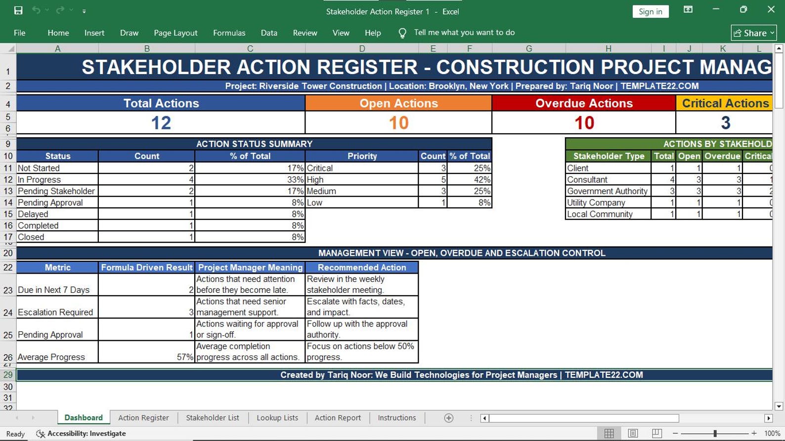Click vertical scrollbar down arrow
785x441 pixels.
click(x=779, y=406)
